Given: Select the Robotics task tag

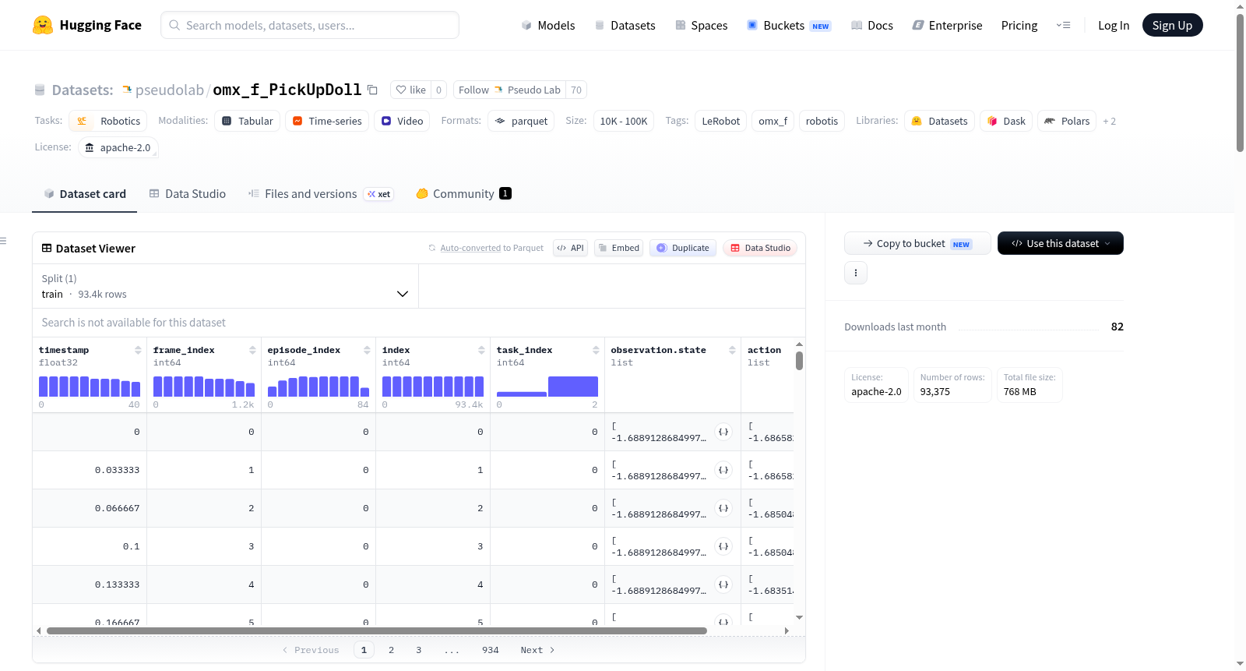Looking at the screenshot, I should (108, 121).
